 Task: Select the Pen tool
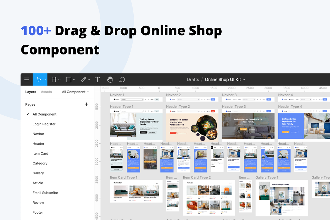[83, 79]
